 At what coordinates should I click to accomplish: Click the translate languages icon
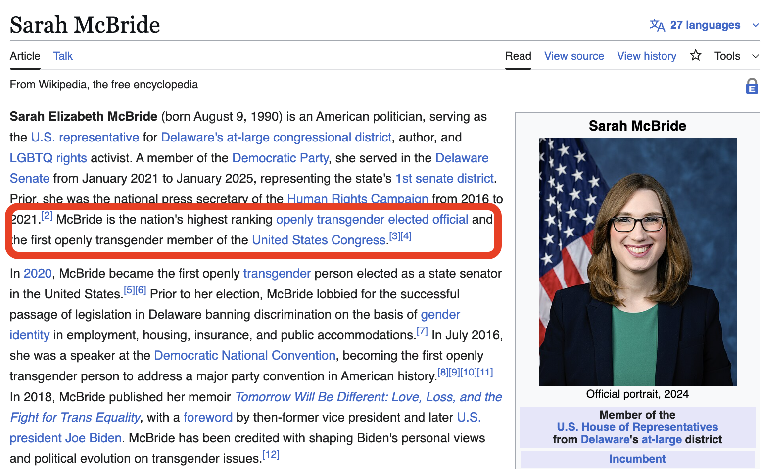657,25
